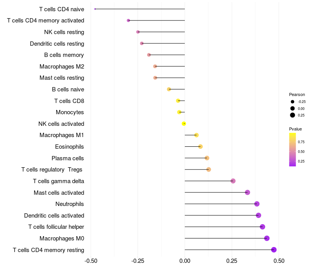This screenshot has height=271, width=310.
Task: Click the Eosinophils axis label
Action: (x=69, y=147)
